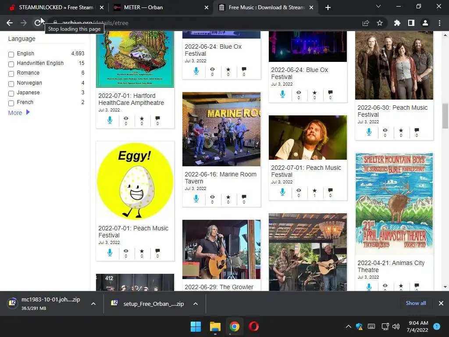Show hidden system tray icons chevron

point(349,326)
